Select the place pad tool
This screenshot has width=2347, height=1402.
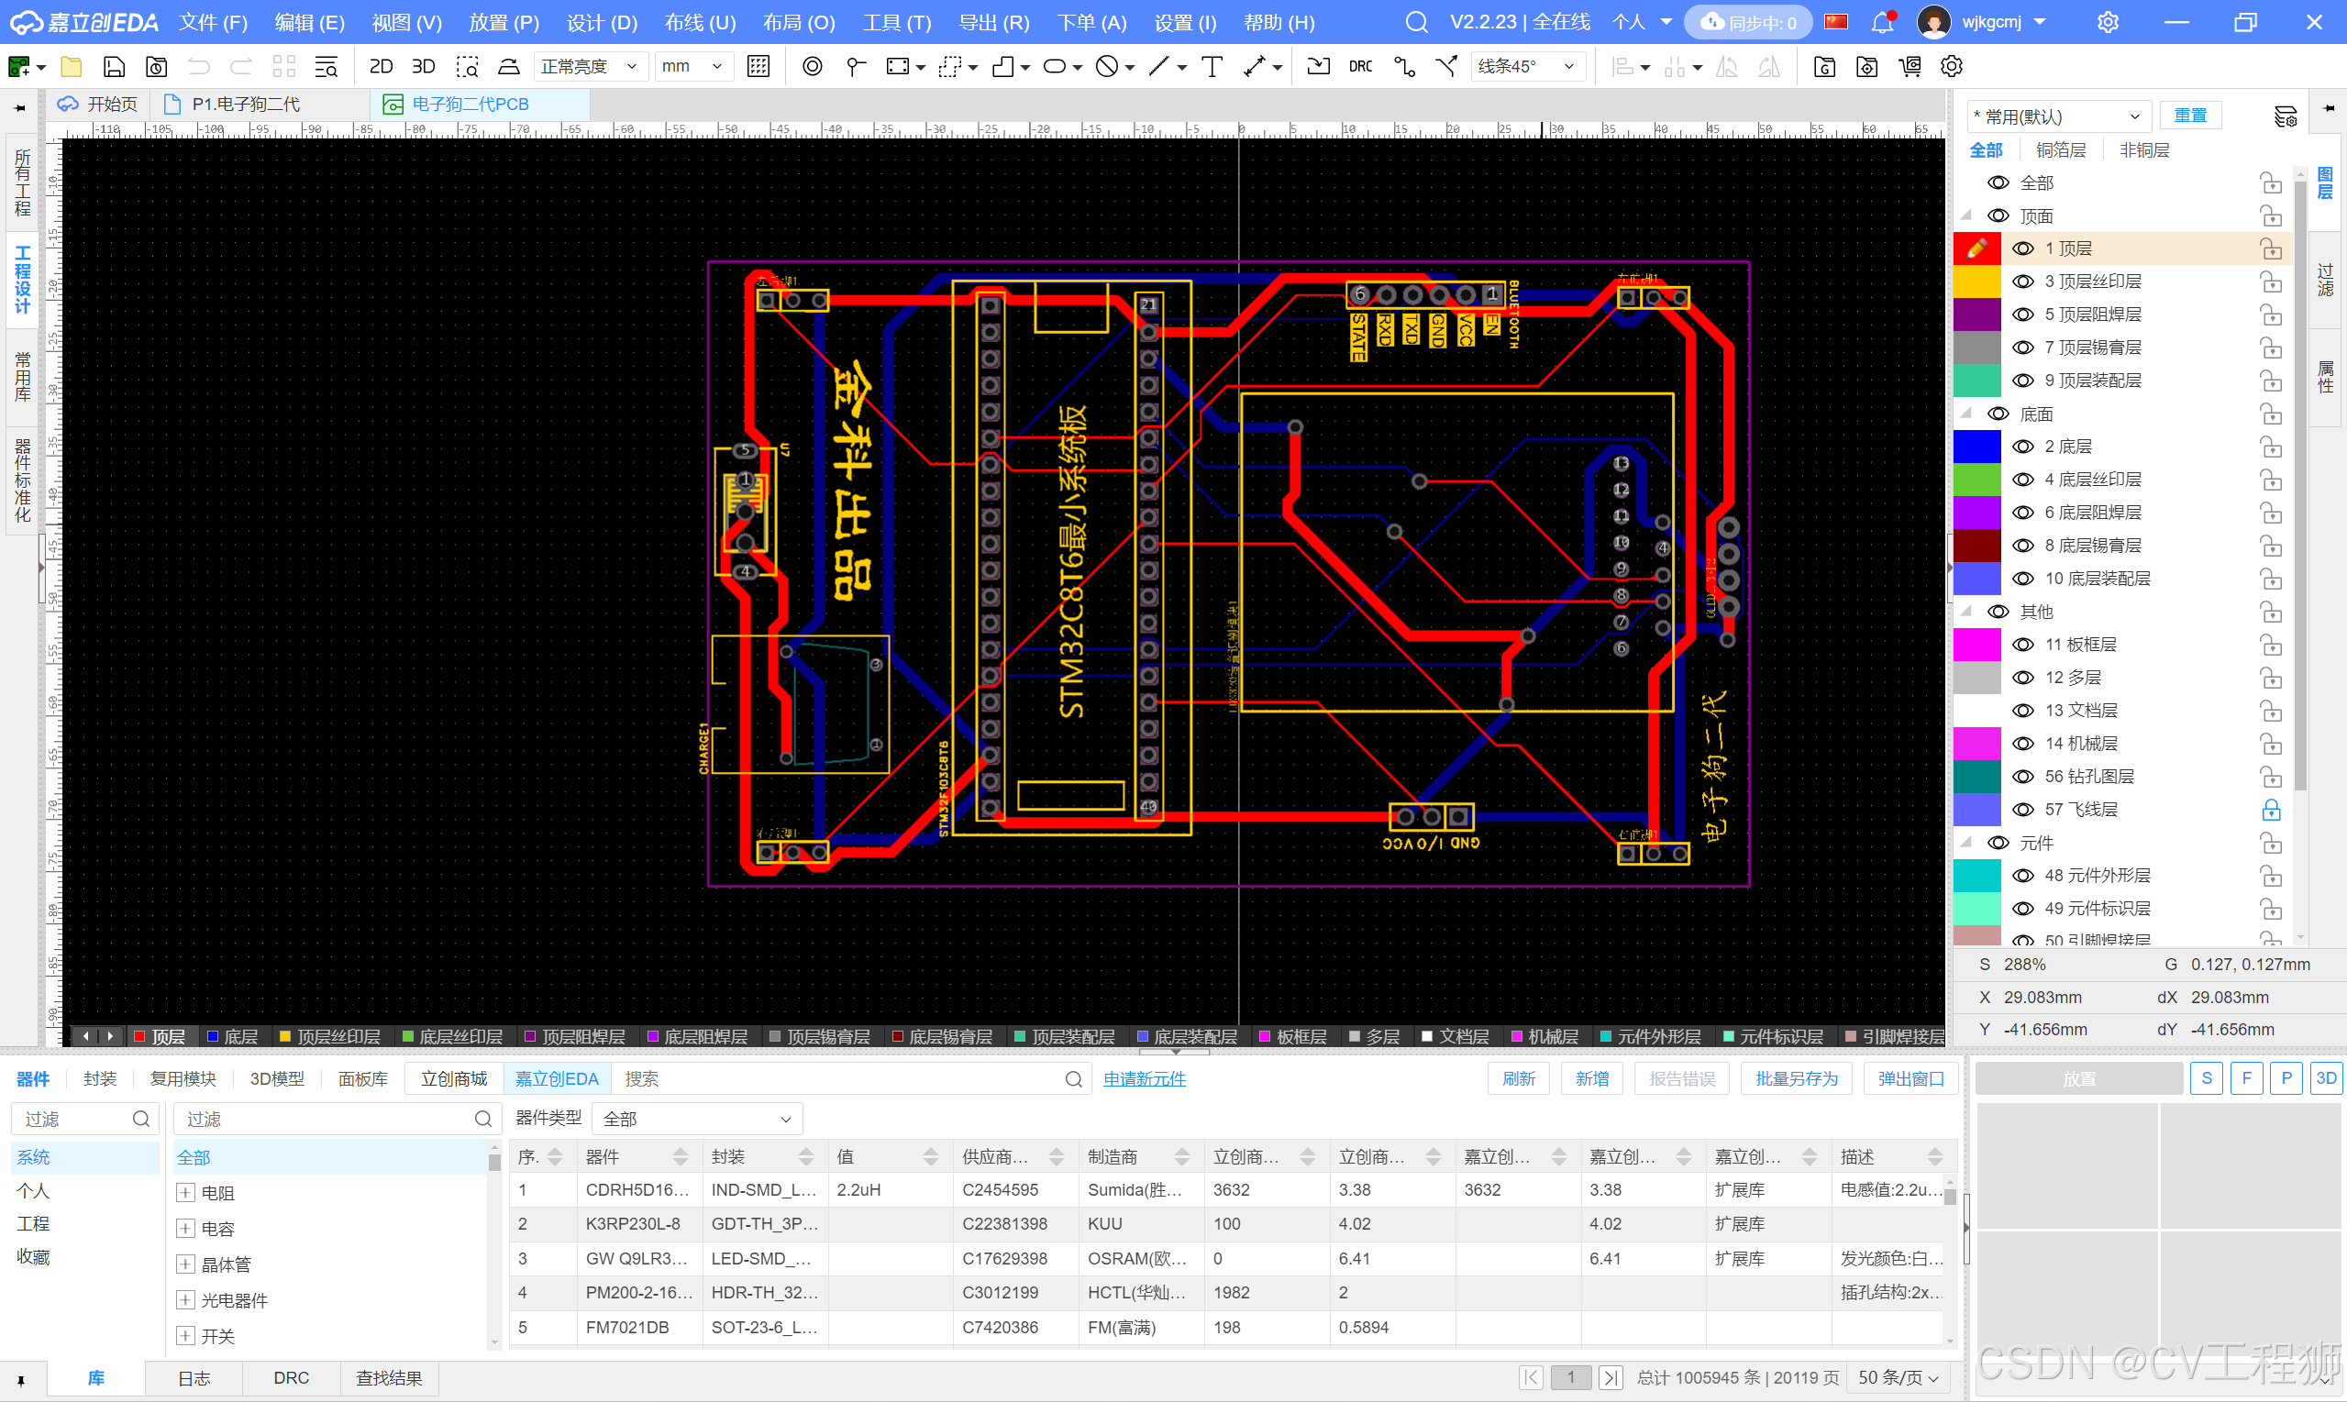tap(812, 66)
